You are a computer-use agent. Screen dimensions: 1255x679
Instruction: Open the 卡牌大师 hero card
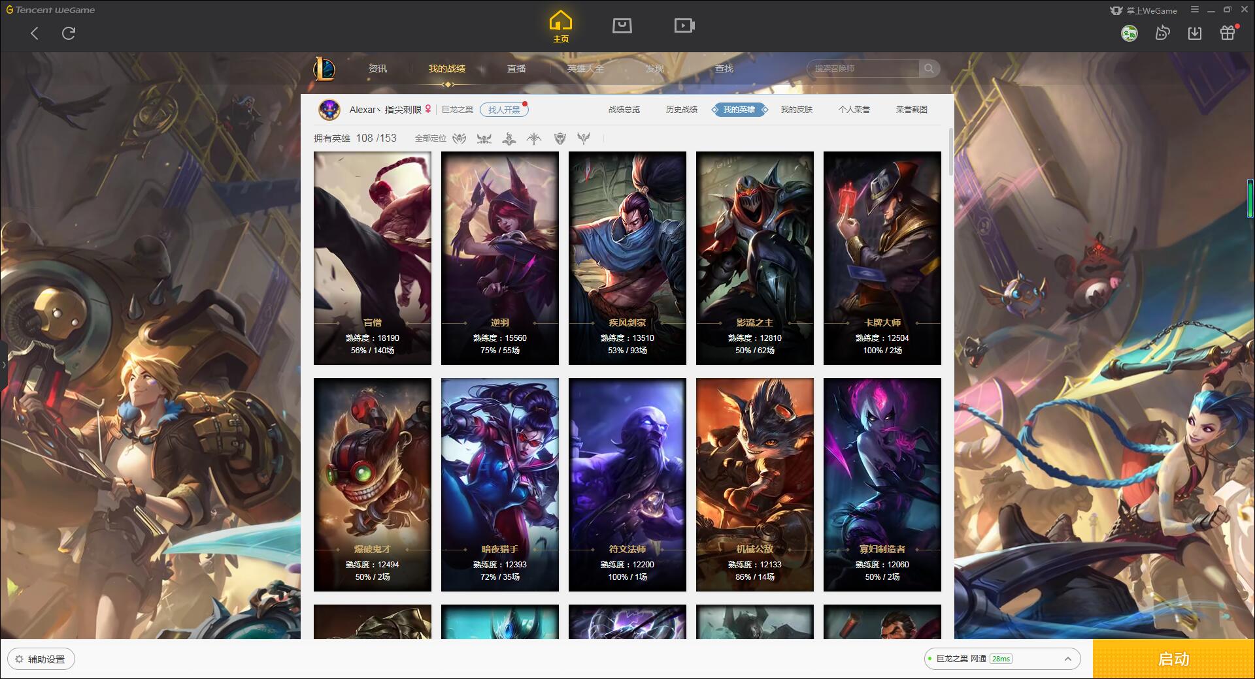click(x=882, y=258)
